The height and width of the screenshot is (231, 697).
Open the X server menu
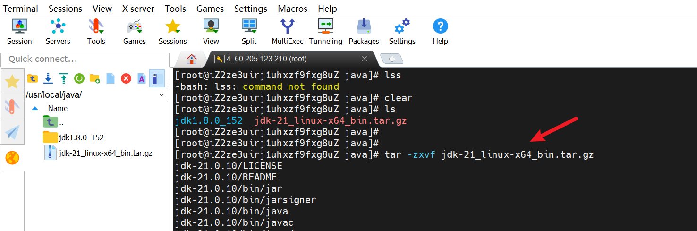(138, 9)
